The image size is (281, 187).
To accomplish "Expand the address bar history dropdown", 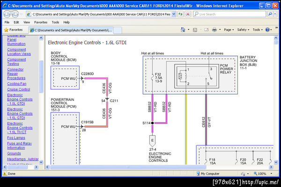I will (174, 14).
